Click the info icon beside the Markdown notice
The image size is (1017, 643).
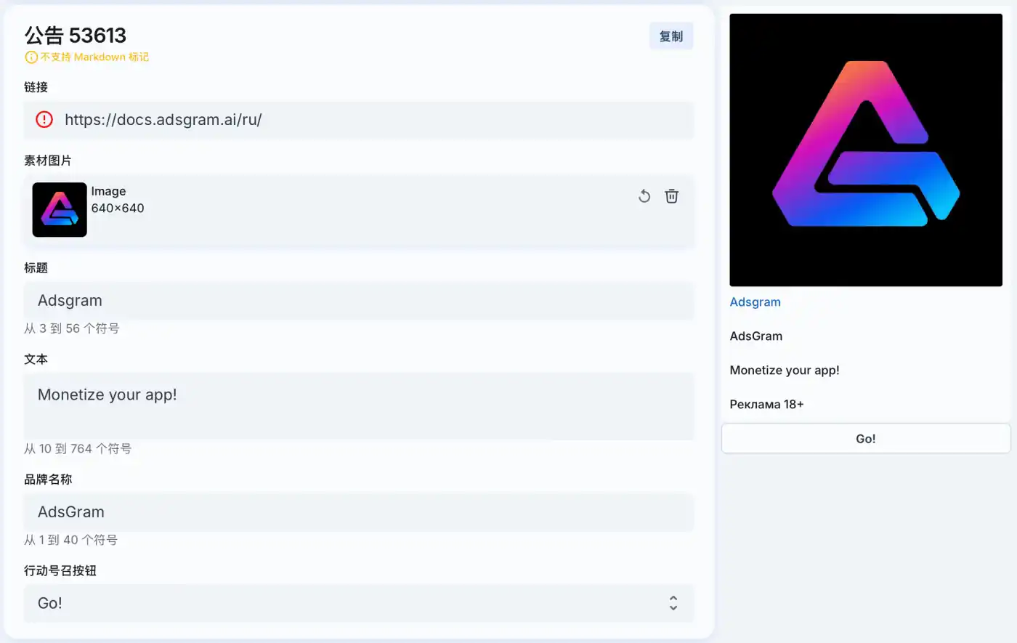[31, 57]
